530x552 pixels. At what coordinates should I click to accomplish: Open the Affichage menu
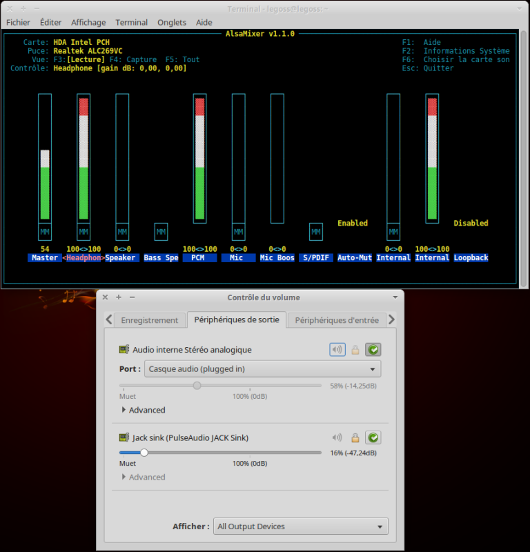[88, 22]
